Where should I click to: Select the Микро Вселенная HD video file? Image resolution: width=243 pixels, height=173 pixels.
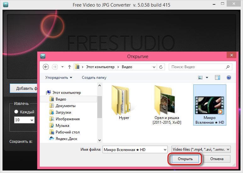[x=210, y=105]
